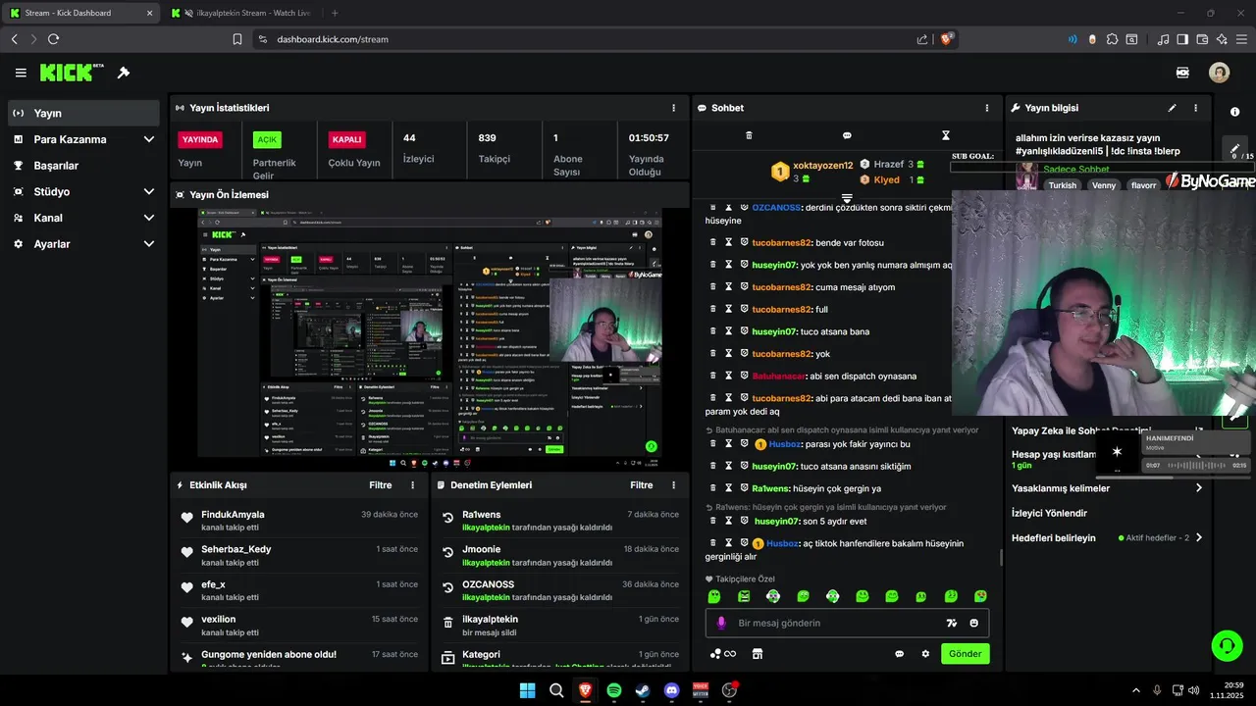Open Hedefleri belirleyin arrow
Screen dimensions: 1256x706
(1198, 537)
